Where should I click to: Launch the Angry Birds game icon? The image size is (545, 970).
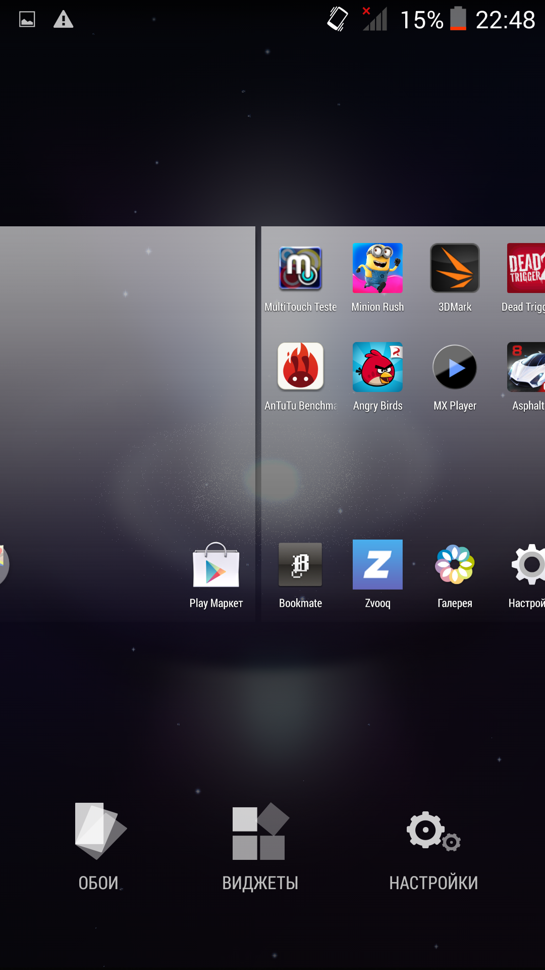click(x=377, y=367)
